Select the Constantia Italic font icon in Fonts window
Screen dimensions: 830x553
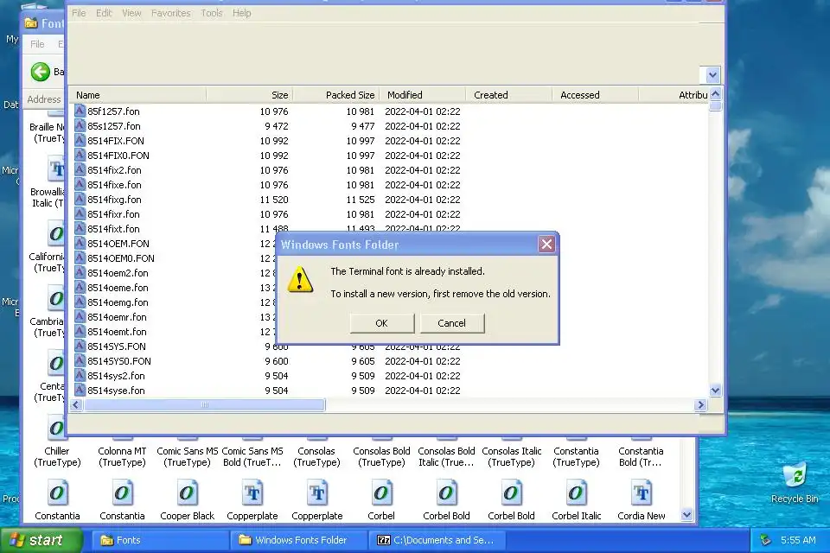122,493
